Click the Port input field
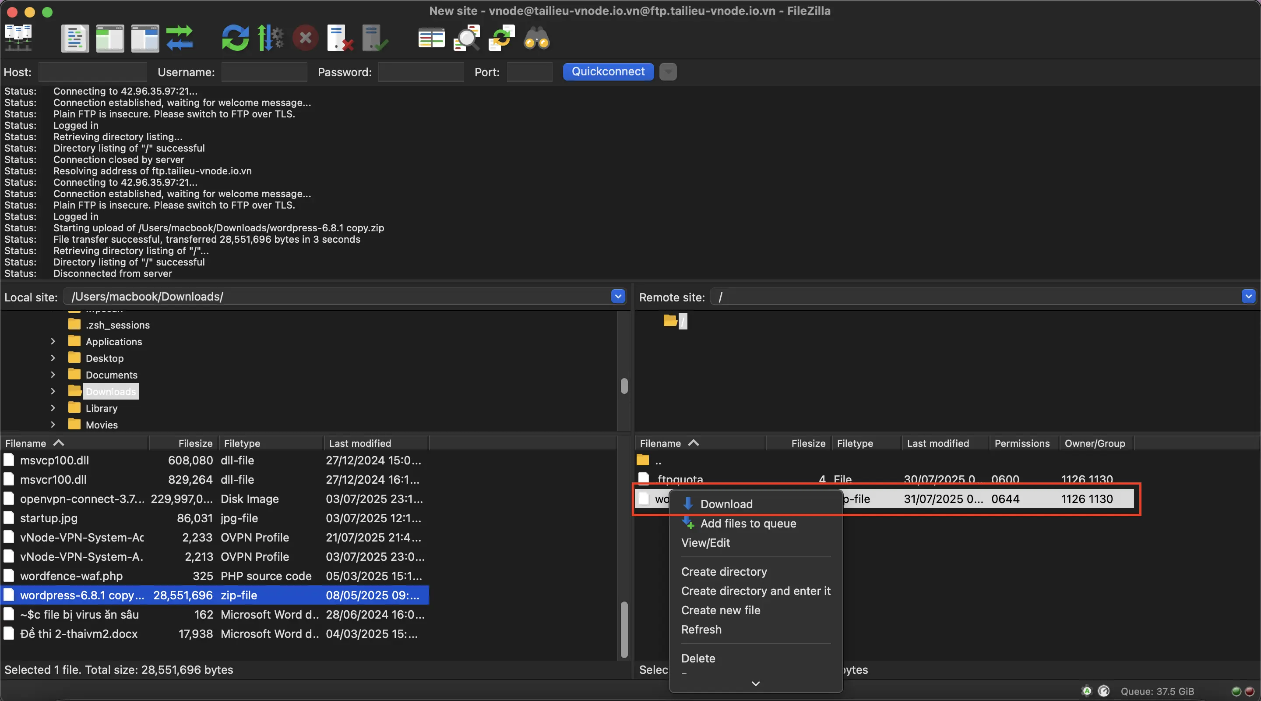Viewport: 1261px width, 701px height. tap(530, 72)
